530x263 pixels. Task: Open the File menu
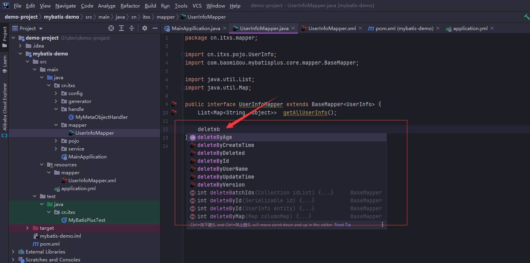[x=17, y=6]
